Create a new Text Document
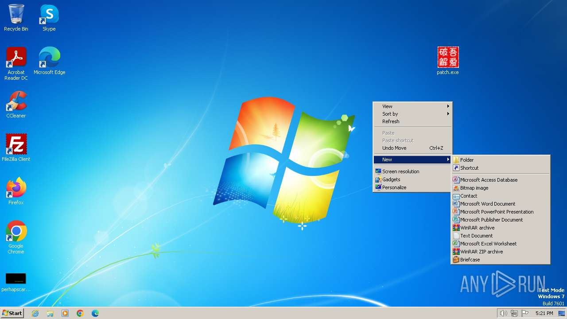This screenshot has height=319, width=567. pyautogui.click(x=501, y=236)
